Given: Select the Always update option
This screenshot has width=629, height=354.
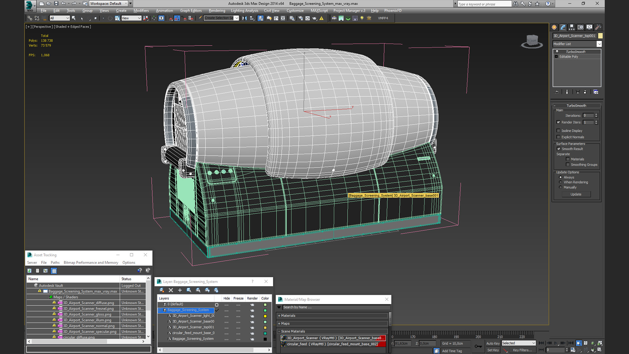Looking at the screenshot, I should tap(561, 177).
